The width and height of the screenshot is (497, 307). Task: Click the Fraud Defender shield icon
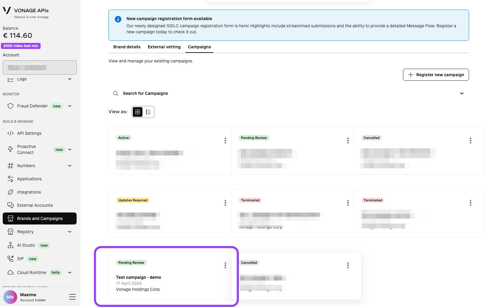click(11, 106)
